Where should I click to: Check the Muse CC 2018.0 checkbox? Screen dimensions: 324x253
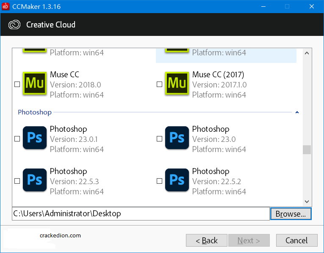click(x=17, y=84)
